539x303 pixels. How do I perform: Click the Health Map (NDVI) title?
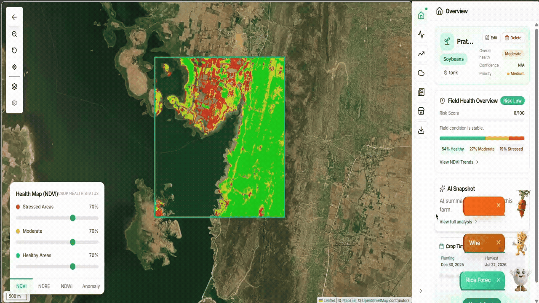pyautogui.click(x=37, y=194)
